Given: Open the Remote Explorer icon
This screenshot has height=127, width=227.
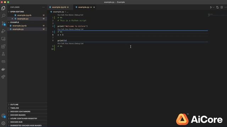Looking at the screenshot, I should [3, 39].
